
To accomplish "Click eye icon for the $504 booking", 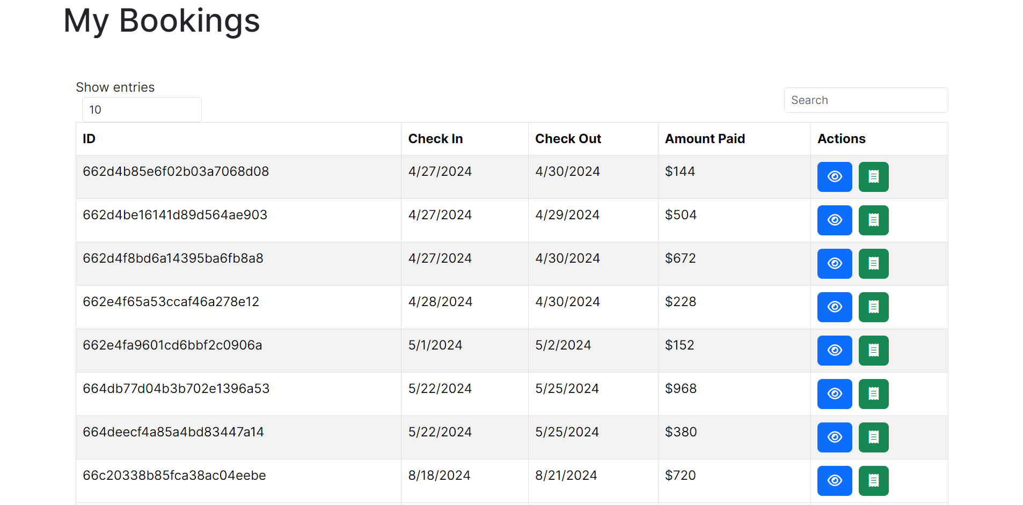I will (834, 220).
